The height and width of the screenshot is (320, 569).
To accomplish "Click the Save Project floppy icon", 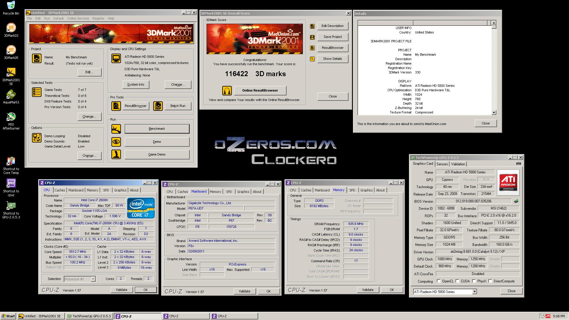I will (312, 37).
